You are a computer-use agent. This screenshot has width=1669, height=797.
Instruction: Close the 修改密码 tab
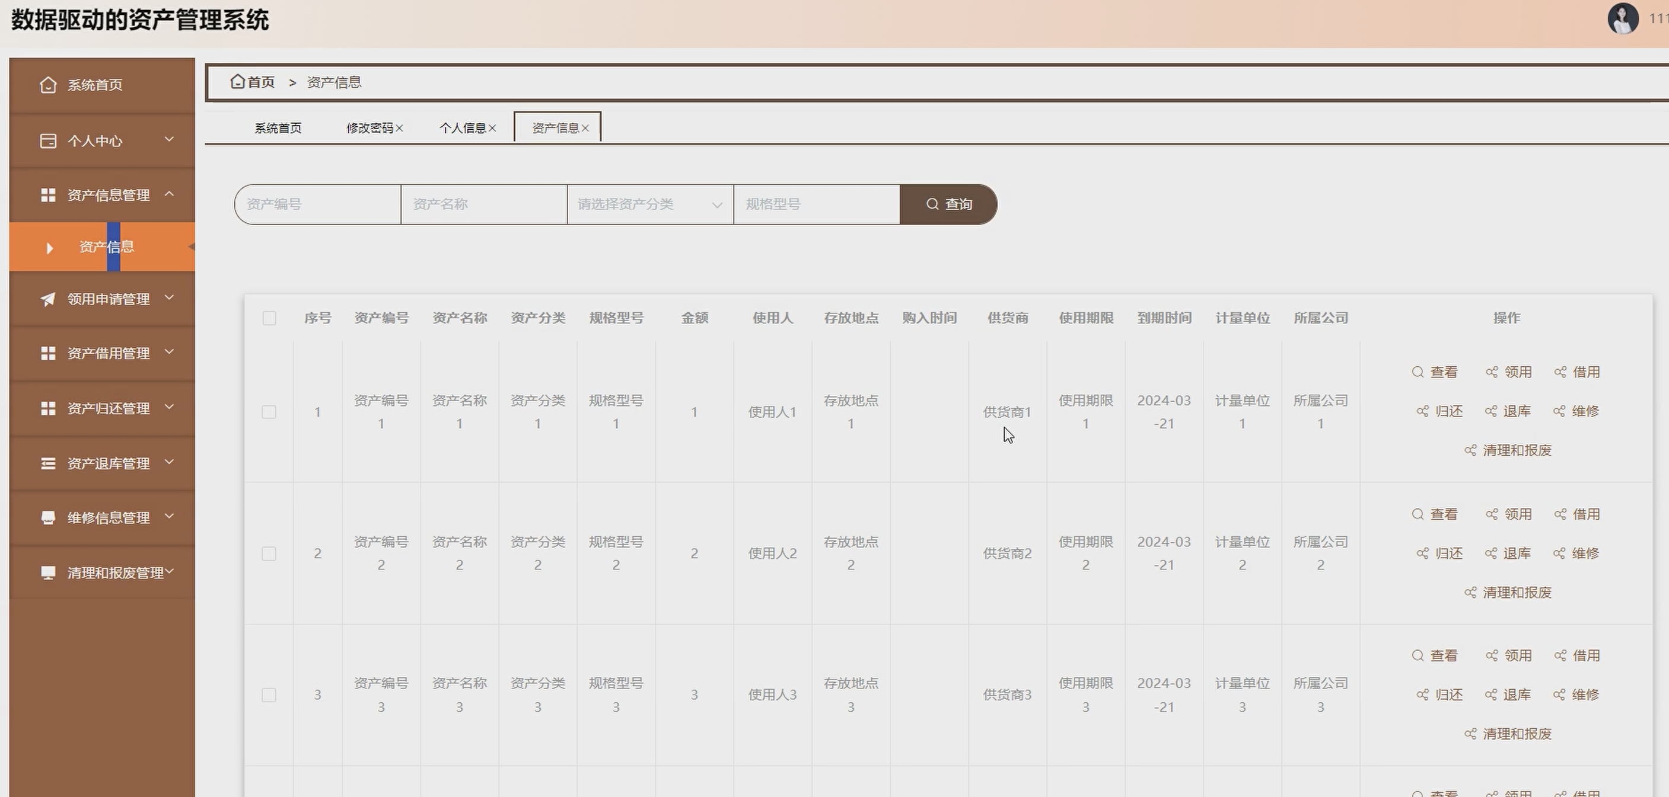tap(399, 128)
